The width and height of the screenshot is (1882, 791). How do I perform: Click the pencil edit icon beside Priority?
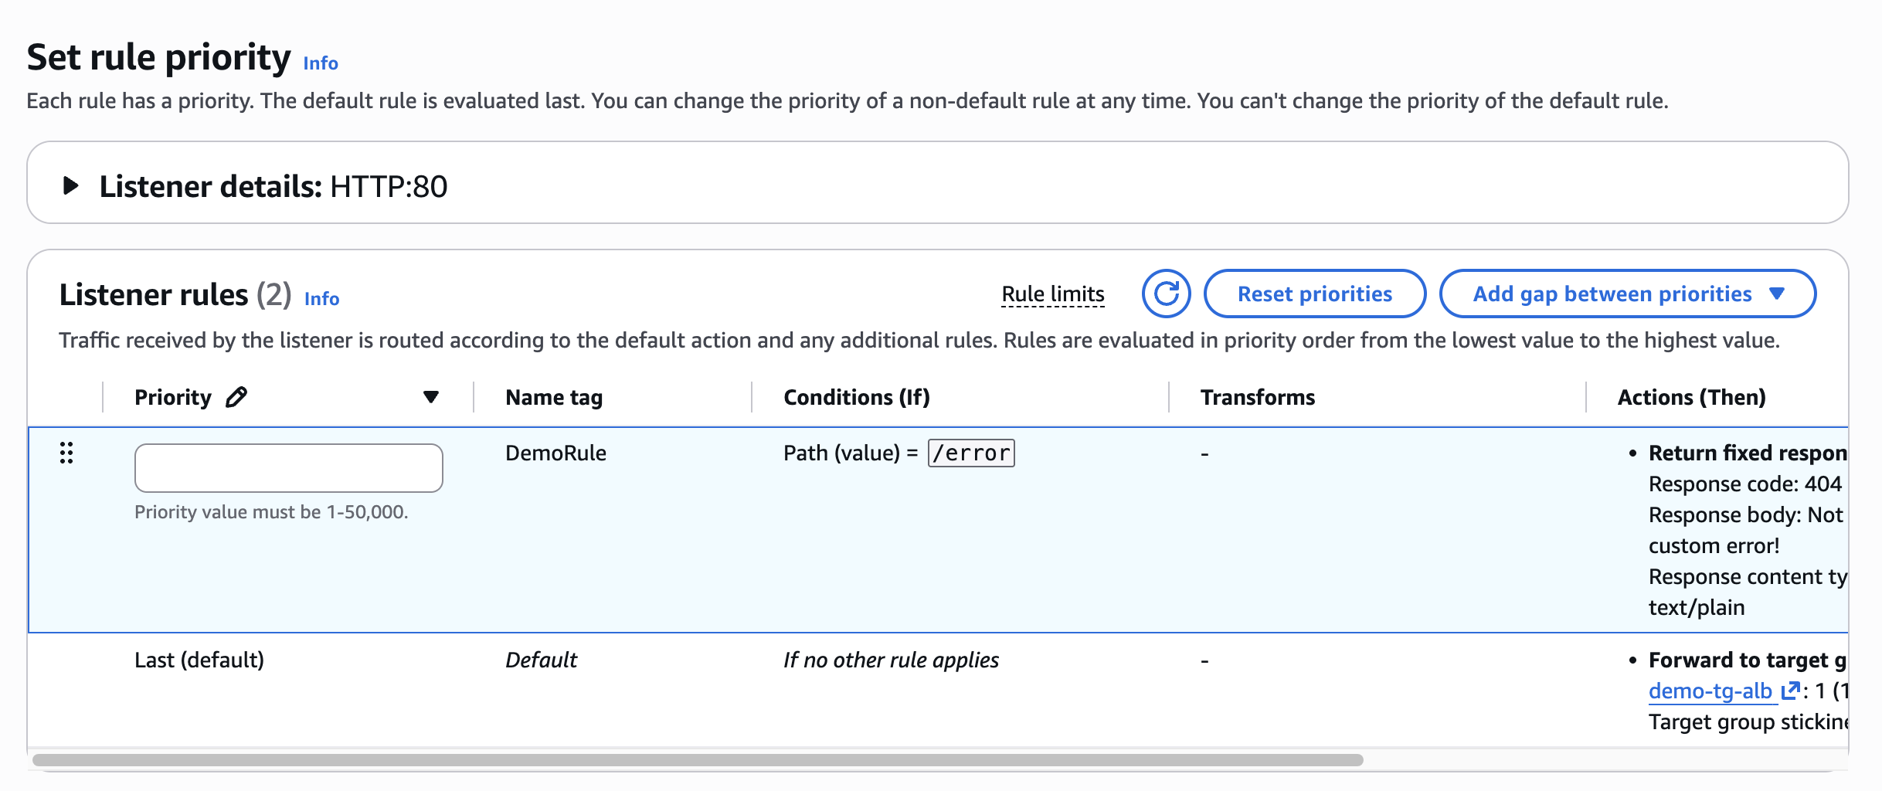236,397
